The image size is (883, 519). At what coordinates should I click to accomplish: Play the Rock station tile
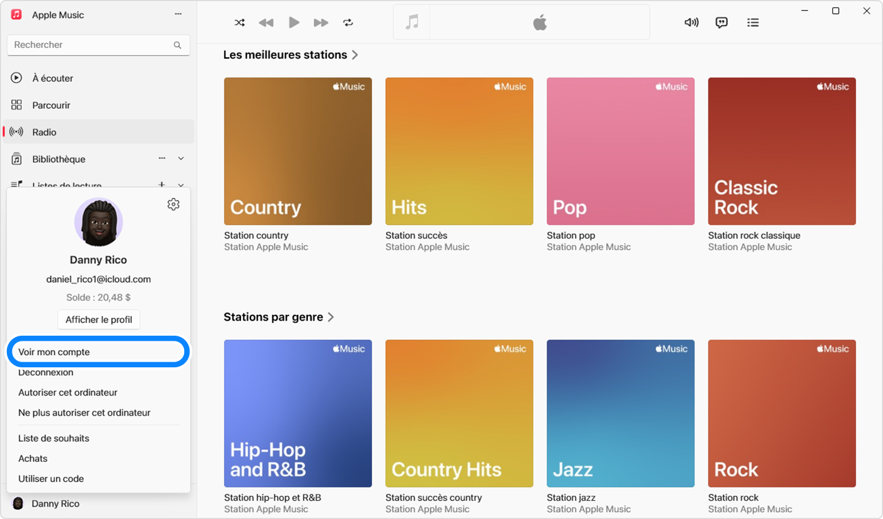(x=782, y=413)
